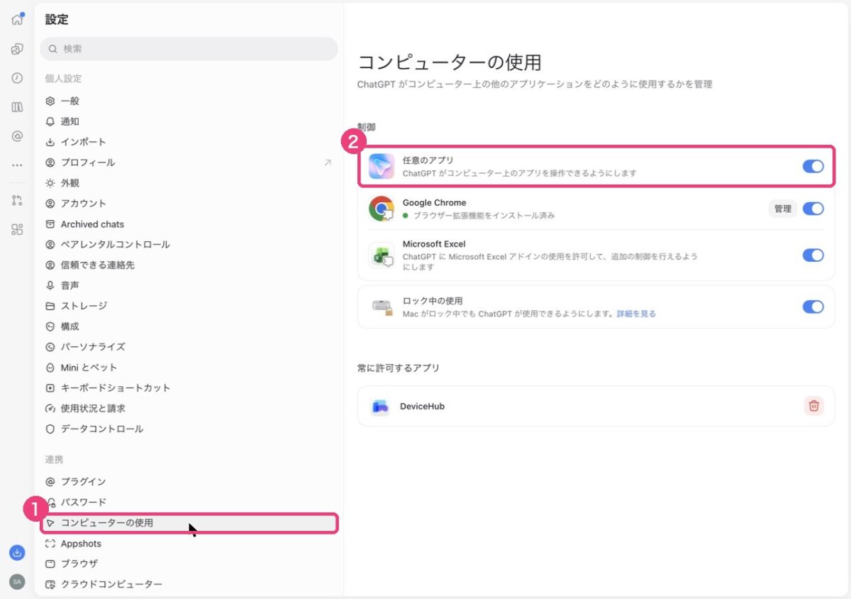This screenshot has height=599, width=851.
Task: Click the Google Chrome logo icon
Action: [x=382, y=209]
